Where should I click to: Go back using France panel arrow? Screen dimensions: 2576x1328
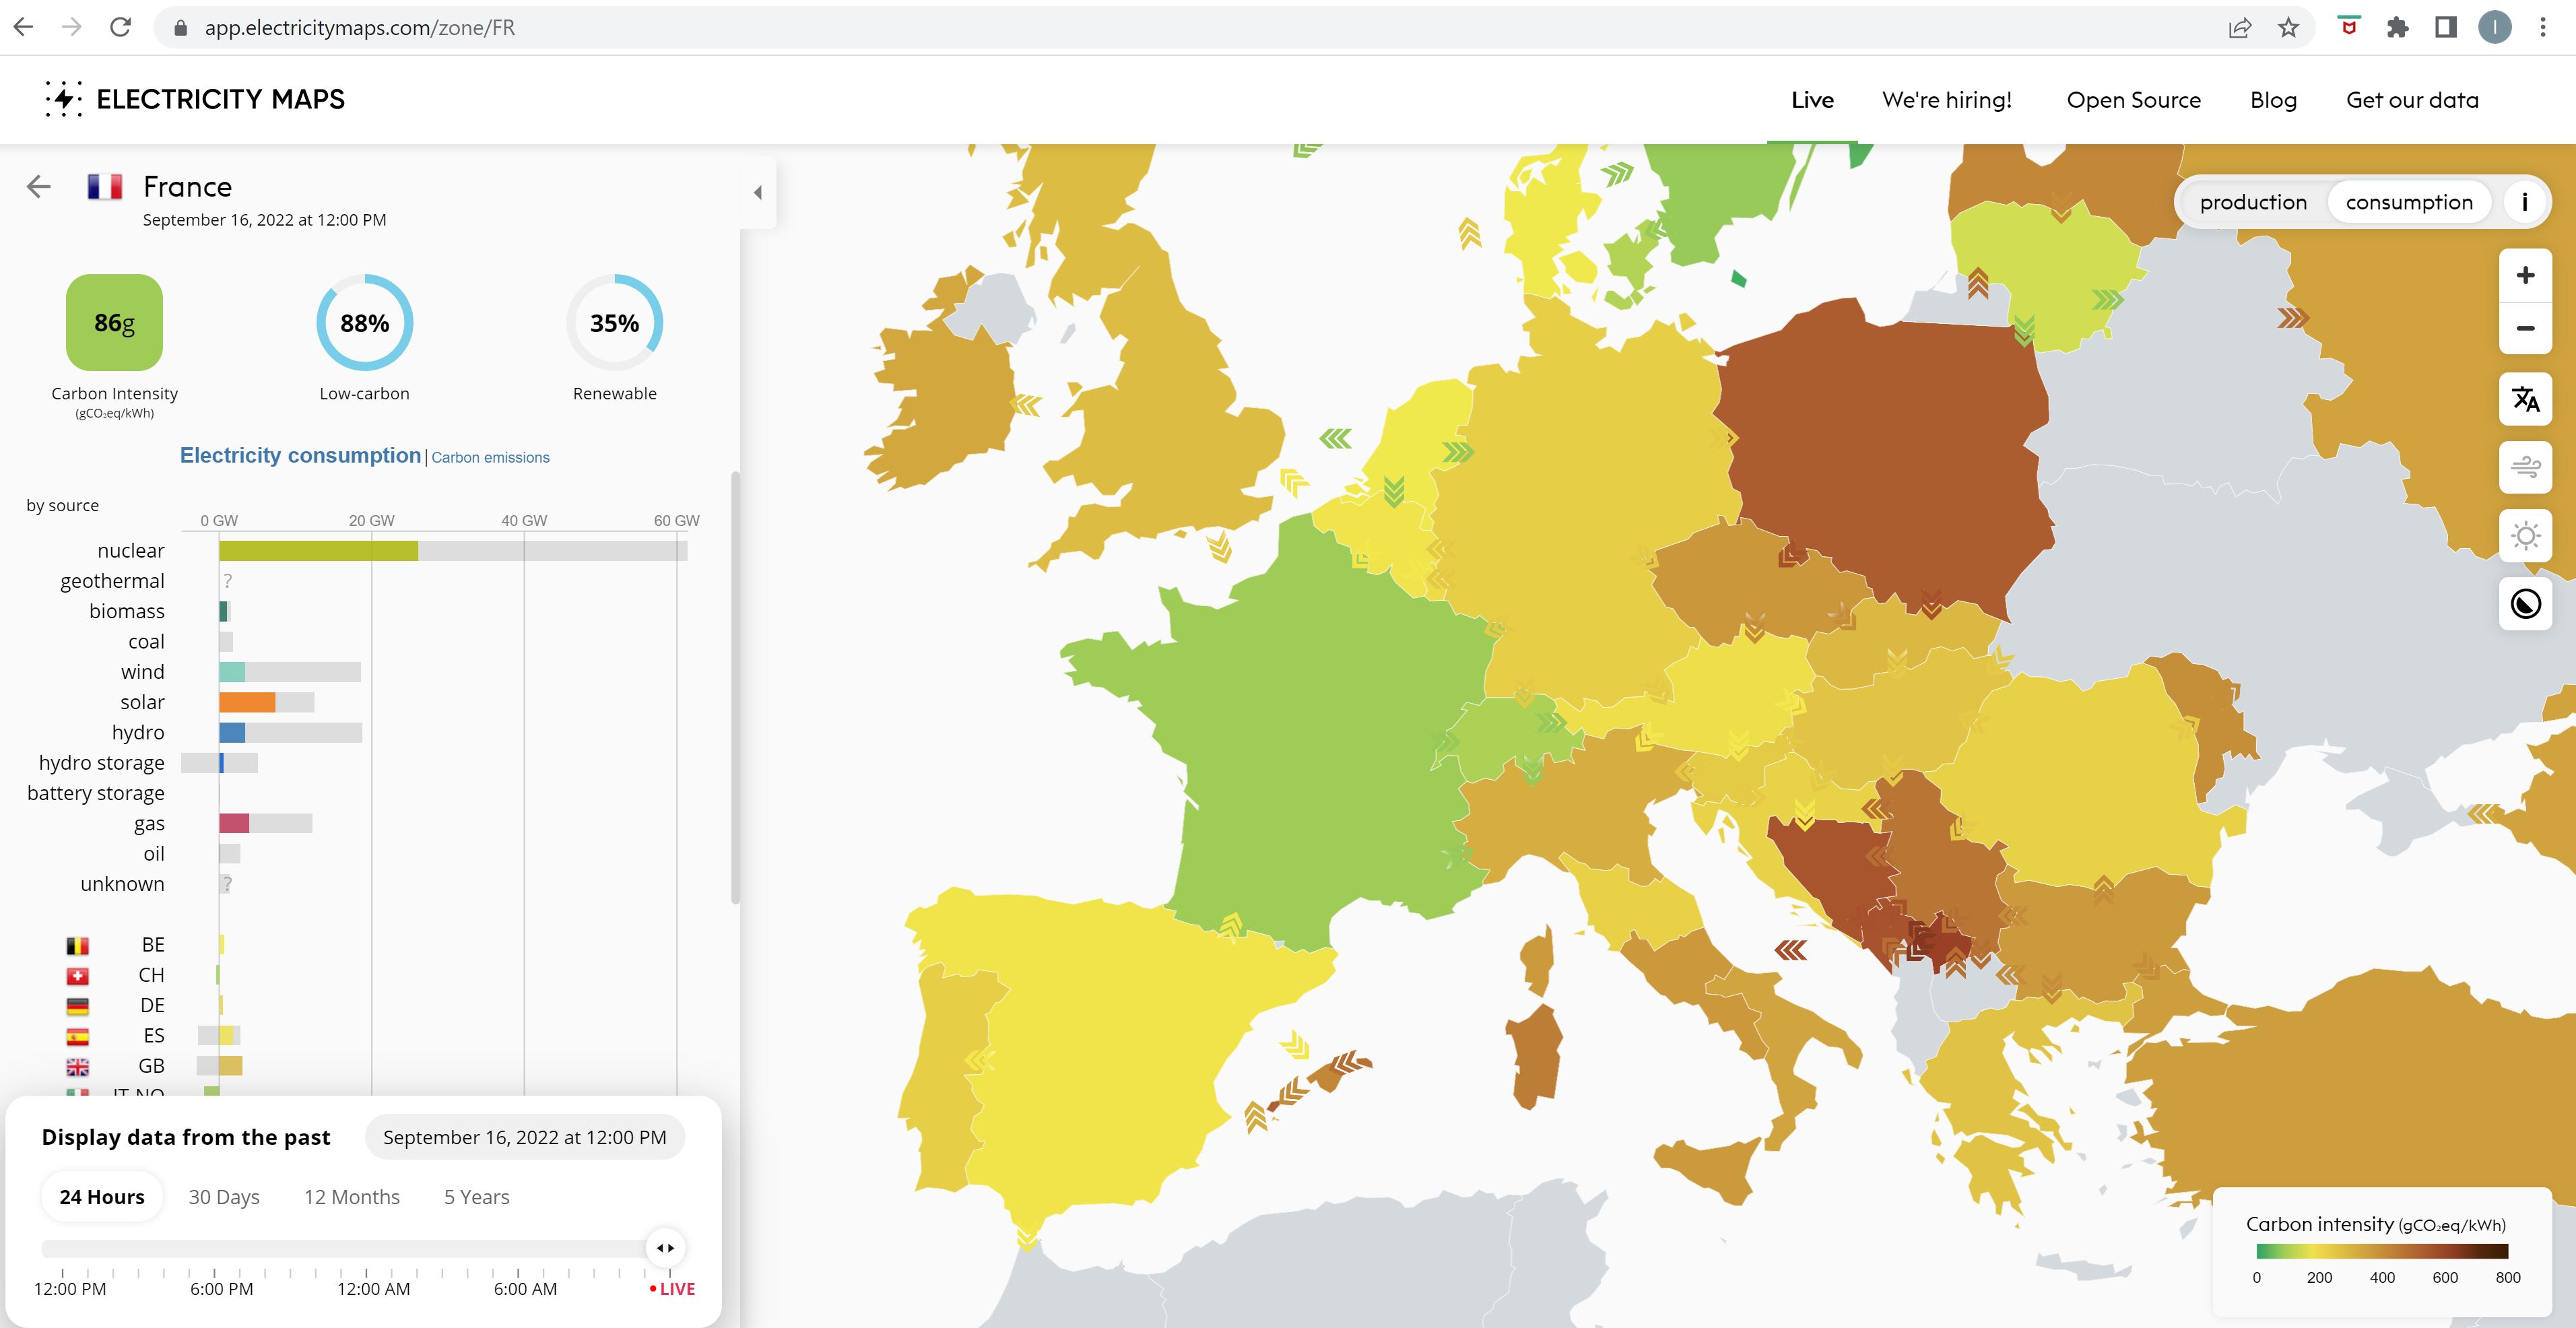pos(39,186)
